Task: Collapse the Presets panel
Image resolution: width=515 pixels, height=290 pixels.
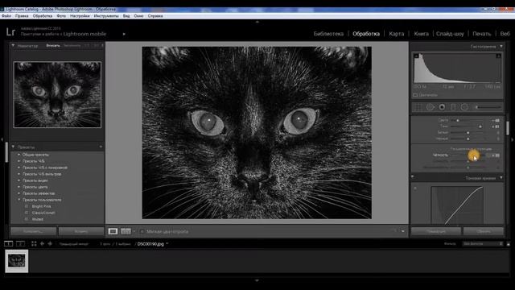Action: pos(13,147)
